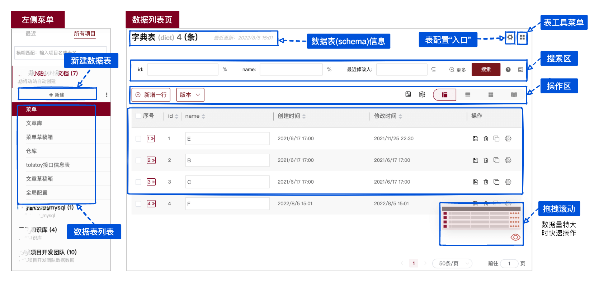599x282 pixels.
Task: Open the table tools grid menu icon
Action: [x=522, y=37]
